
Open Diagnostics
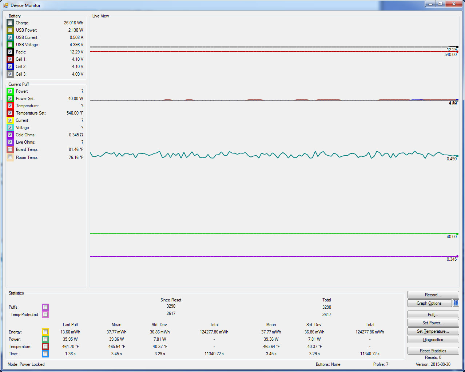pyautogui.click(x=433, y=340)
